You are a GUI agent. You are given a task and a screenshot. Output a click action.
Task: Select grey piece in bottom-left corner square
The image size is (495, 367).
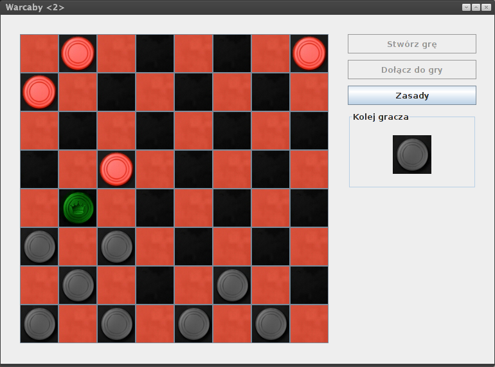tap(39, 324)
